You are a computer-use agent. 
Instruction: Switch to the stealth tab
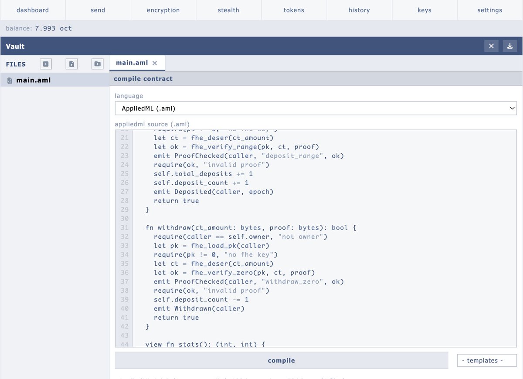pos(229,10)
